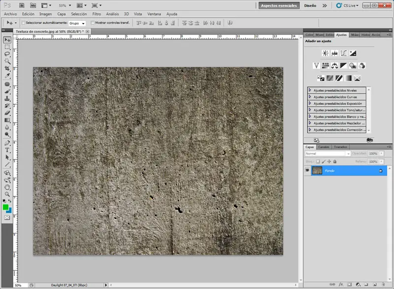Click the Aspectos esenciales workspace button
The width and height of the screenshot is (394, 289).
279,5
